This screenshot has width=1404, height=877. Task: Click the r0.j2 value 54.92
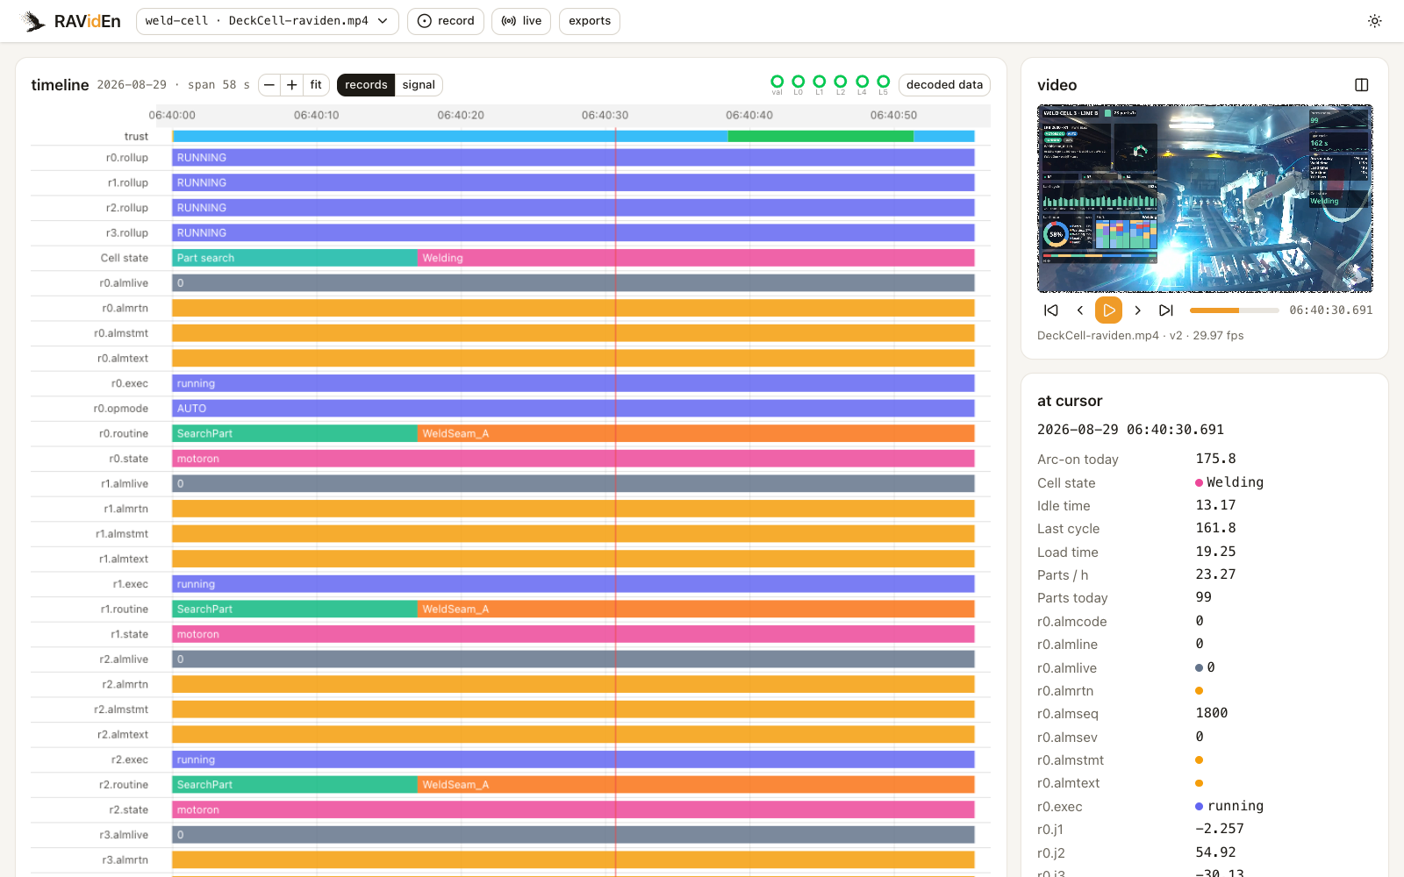(1215, 852)
